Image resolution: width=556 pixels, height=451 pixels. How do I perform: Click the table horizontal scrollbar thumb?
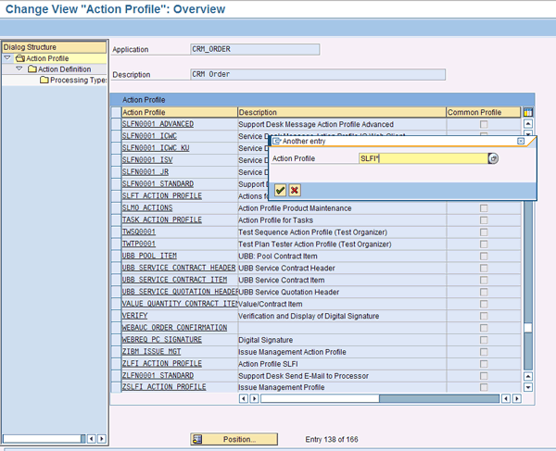[x=320, y=398]
